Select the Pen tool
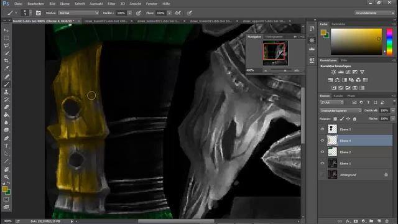398x224 pixels. coord(6,138)
